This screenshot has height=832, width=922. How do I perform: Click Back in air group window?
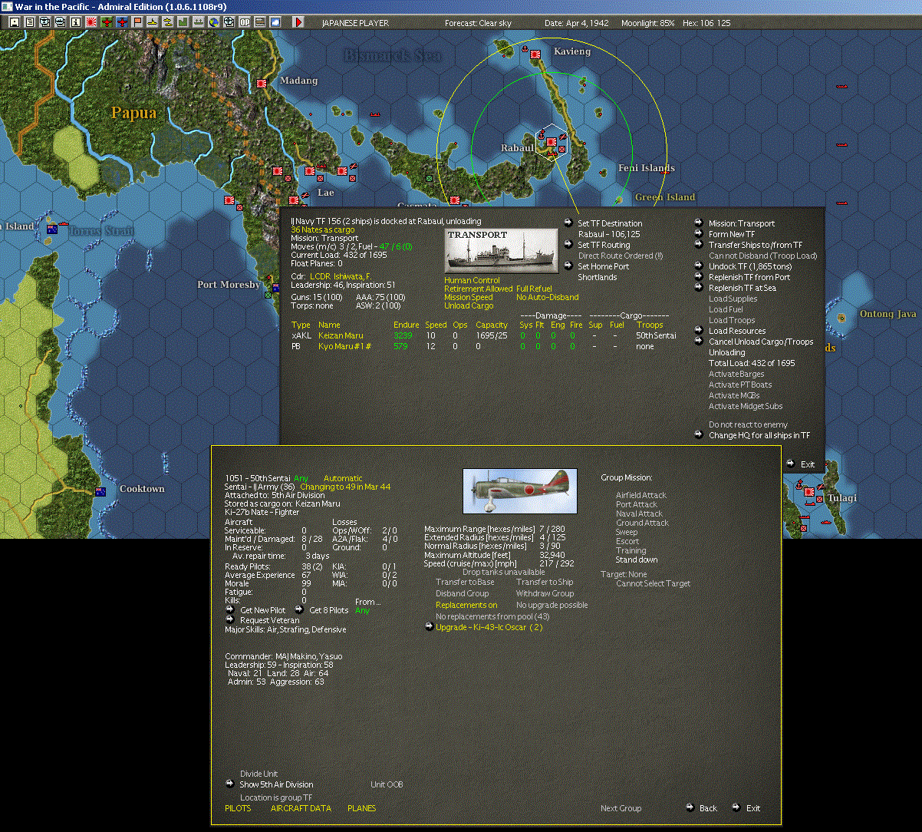pyautogui.click(x=707, y=808)
